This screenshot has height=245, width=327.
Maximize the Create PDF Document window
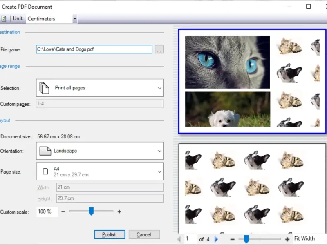[308, 7]
